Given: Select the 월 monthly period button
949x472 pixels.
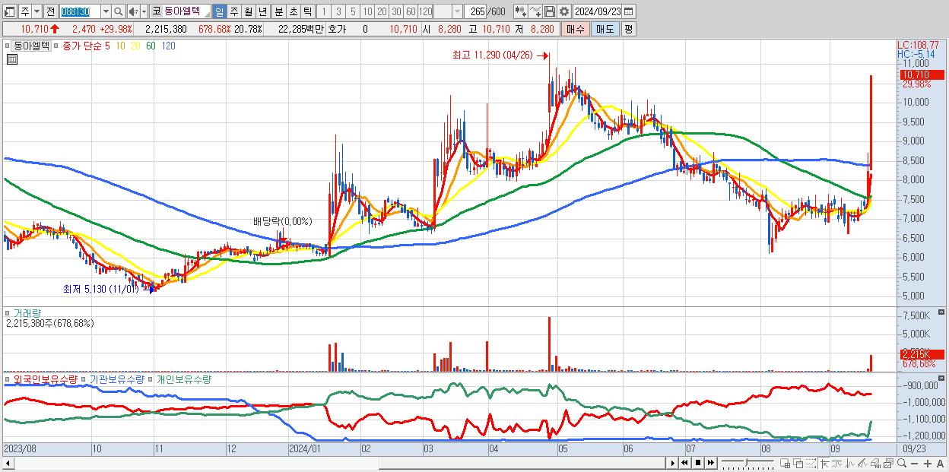Looking at the screenshot, I should pos(248,11).
